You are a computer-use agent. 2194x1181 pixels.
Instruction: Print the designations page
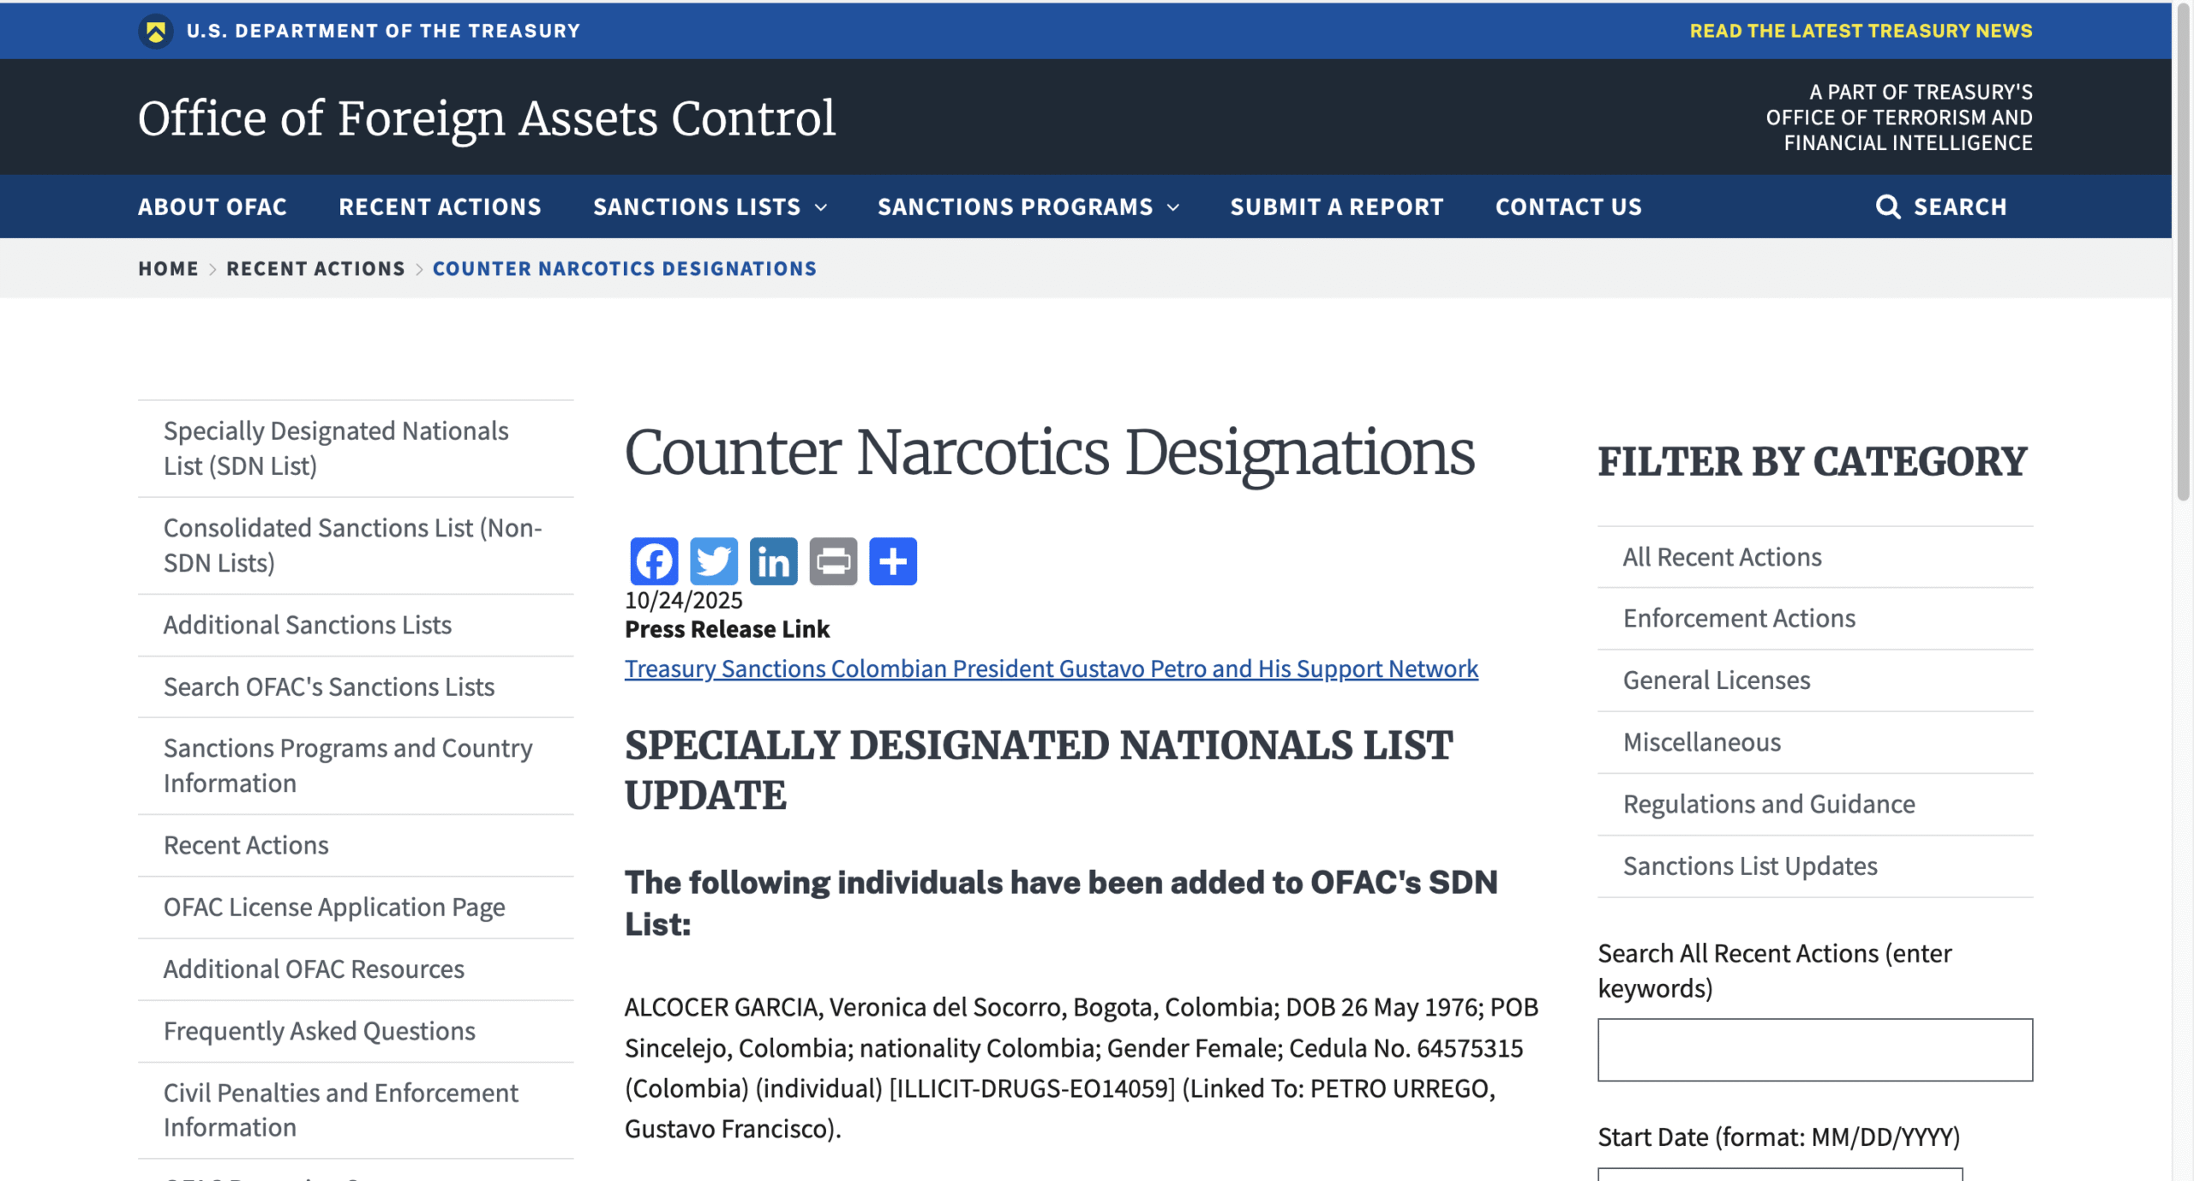[833, 561]
